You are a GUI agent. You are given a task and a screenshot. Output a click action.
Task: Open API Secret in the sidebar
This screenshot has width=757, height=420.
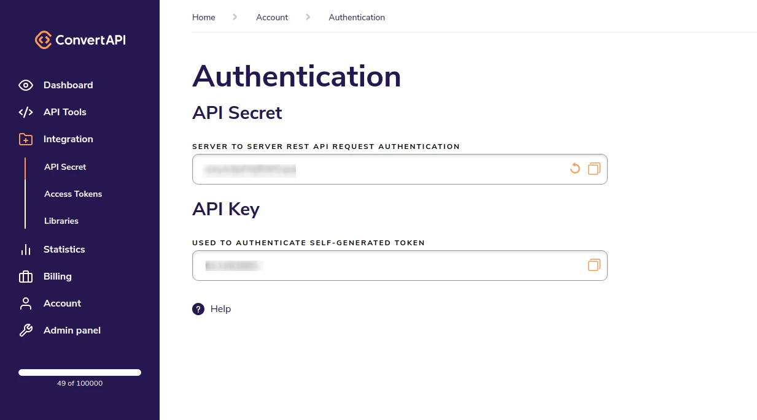[65, 167]
